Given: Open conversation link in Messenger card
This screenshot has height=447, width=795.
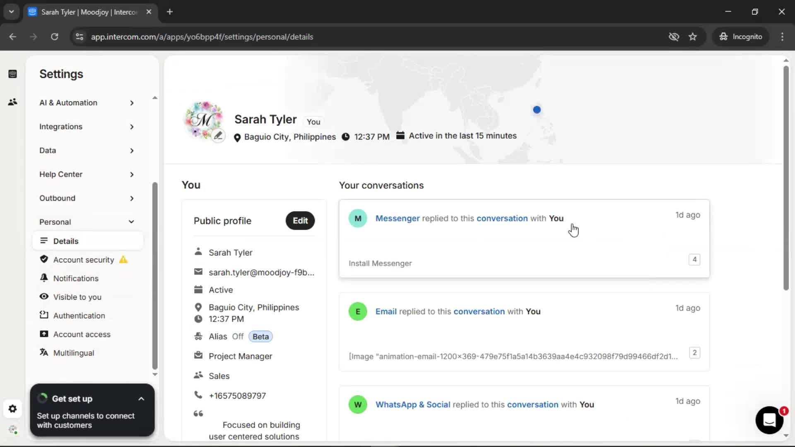Looking at the screenshot, I should pyautogui.click(x=502, y=218).
